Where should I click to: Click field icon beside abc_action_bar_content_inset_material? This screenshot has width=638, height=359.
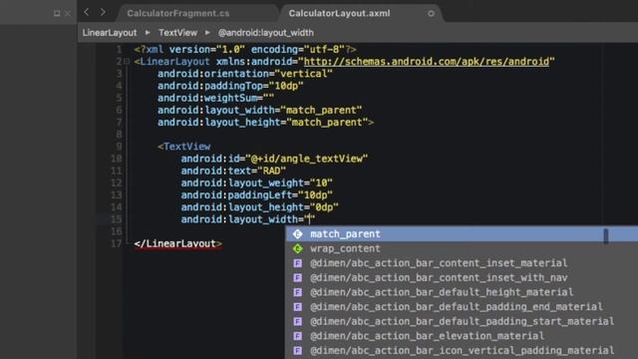pos(298,263)
